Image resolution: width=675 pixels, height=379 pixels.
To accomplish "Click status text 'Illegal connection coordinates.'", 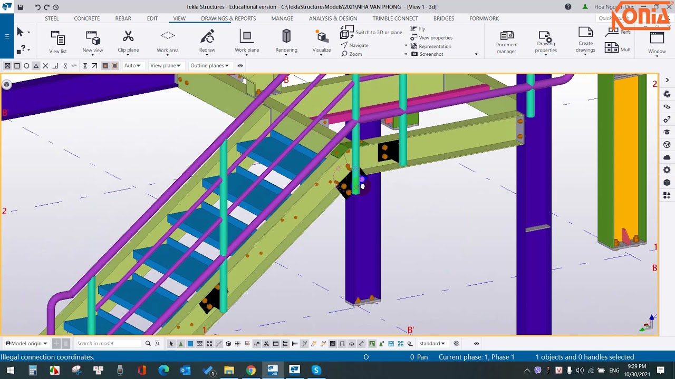I will coord(47,357).
